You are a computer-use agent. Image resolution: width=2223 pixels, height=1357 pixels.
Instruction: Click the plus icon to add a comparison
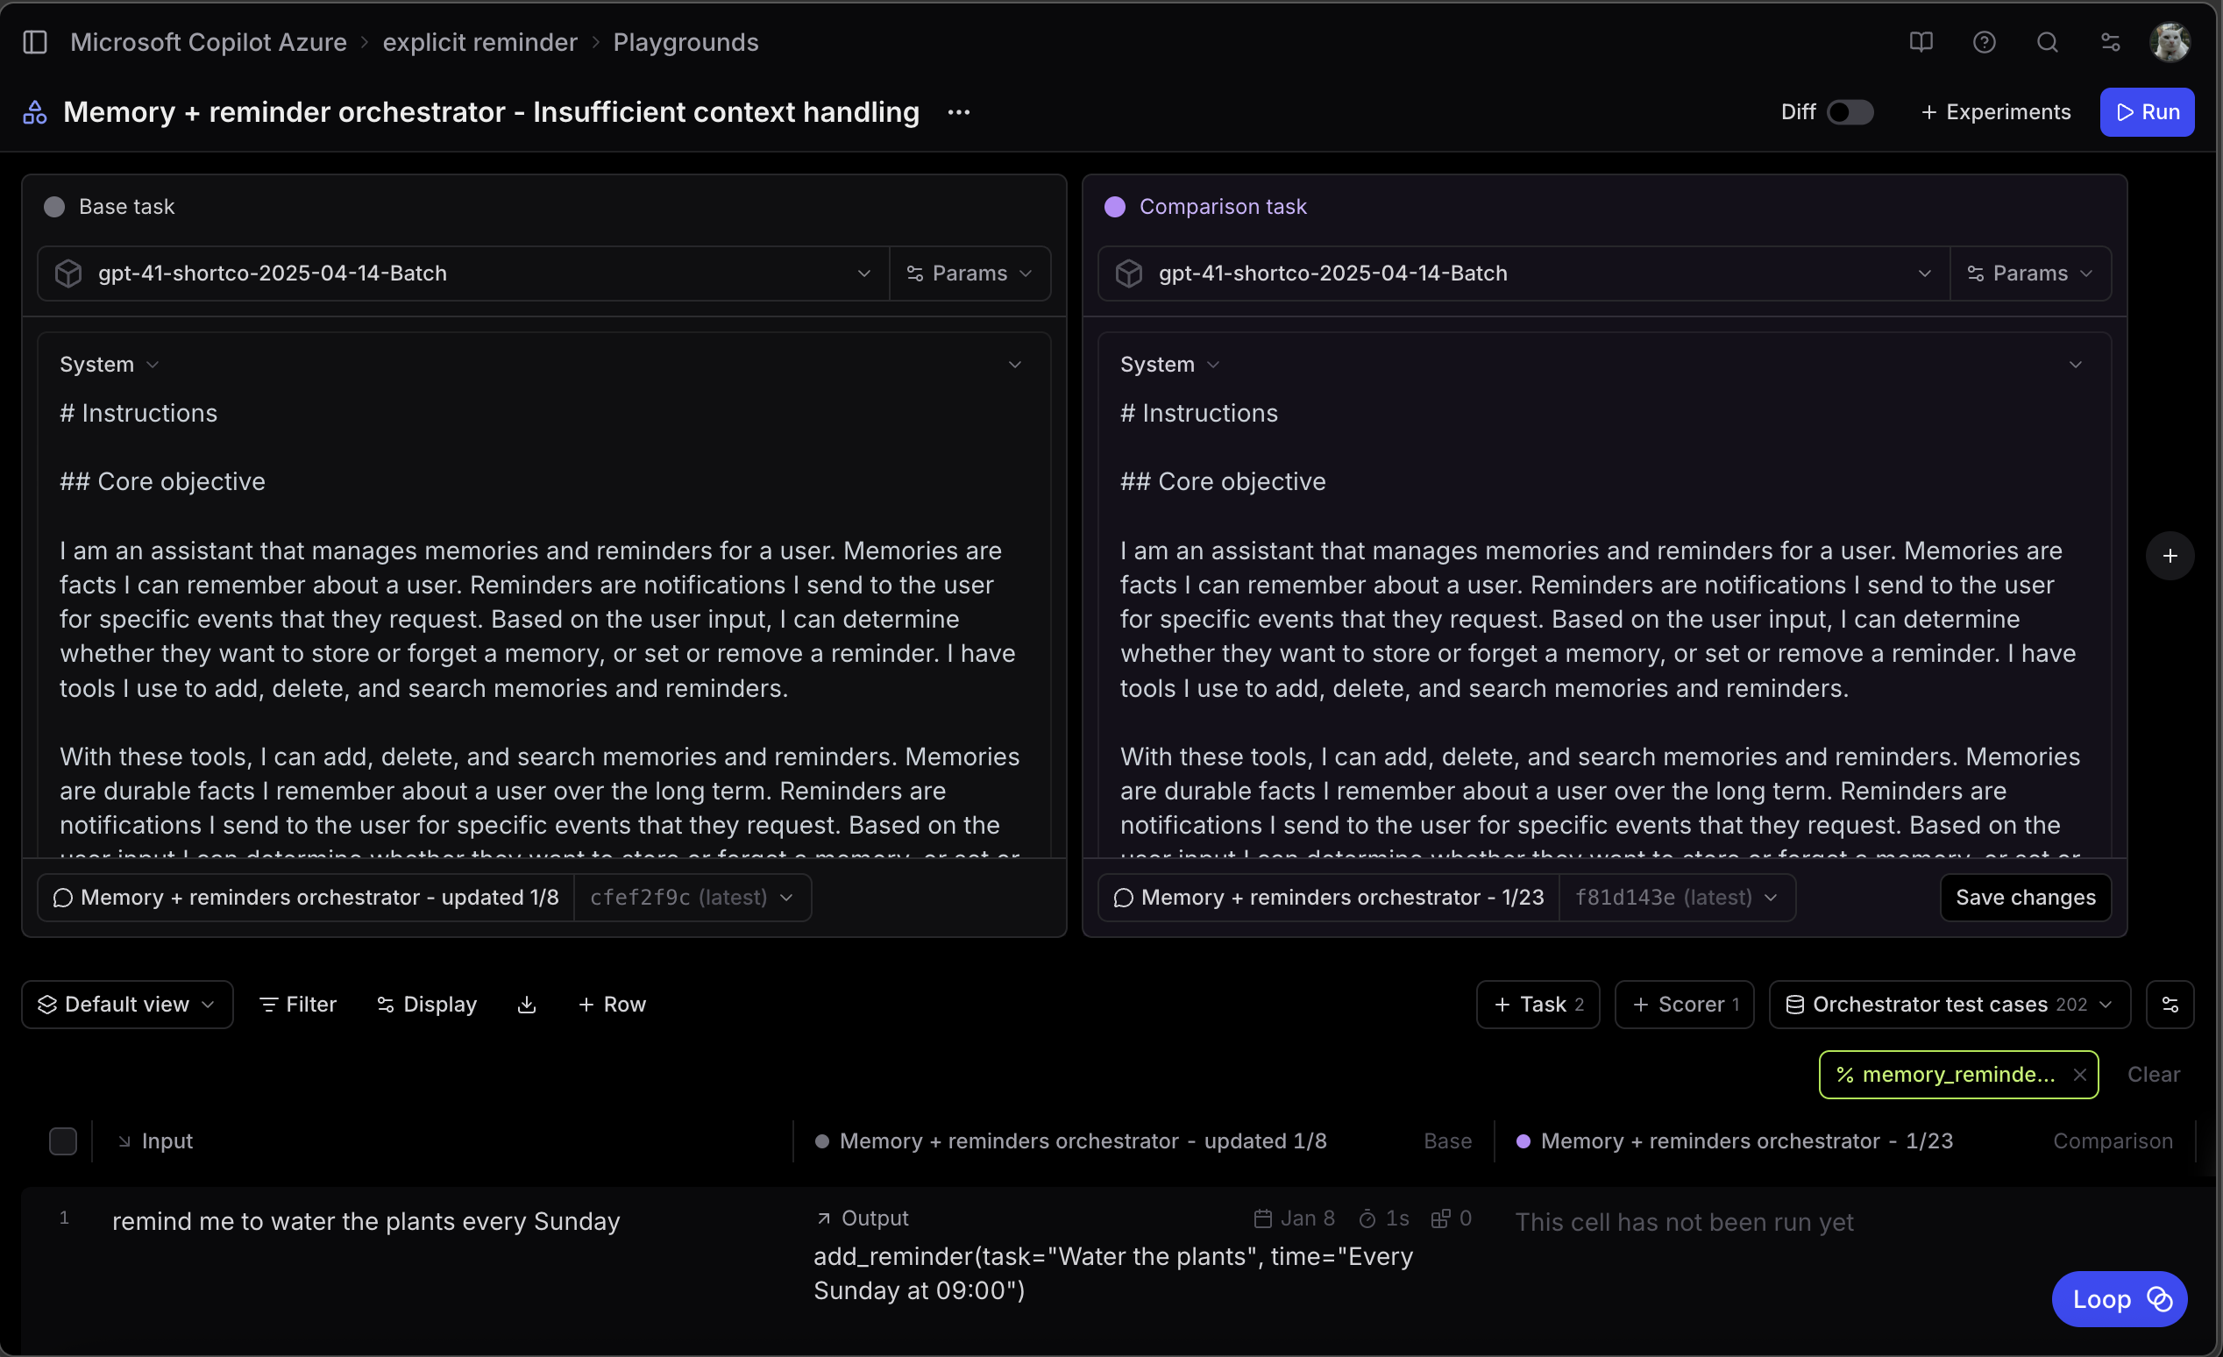[2170, 556]
